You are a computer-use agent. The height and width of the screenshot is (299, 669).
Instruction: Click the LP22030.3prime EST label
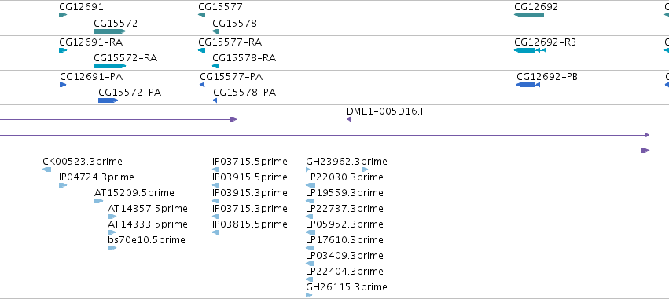click(x=345, y=177)
